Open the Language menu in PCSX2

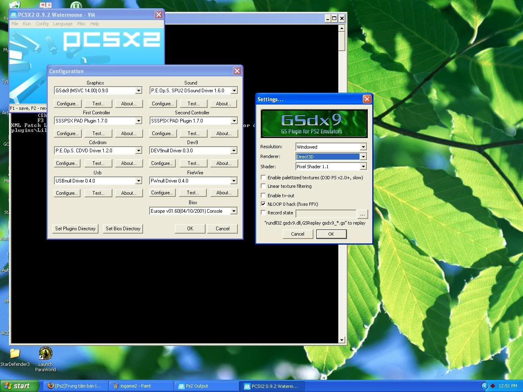[63, 24]
